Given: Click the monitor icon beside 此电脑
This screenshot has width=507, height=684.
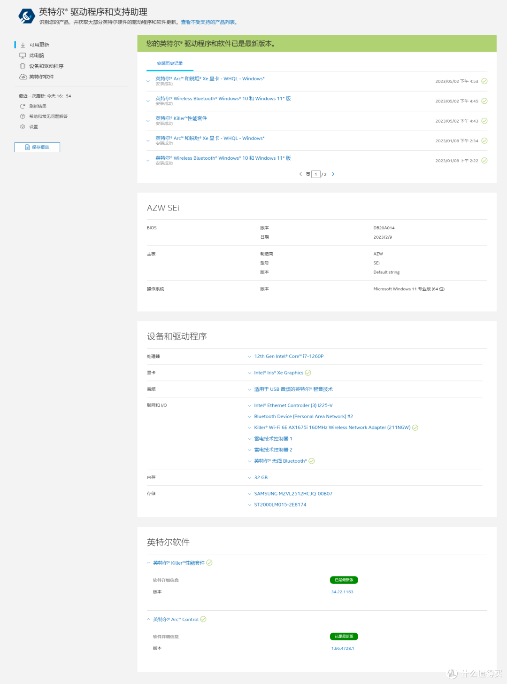Looking at the screenshot, I should pyautogui.click(x=23, y=55).
